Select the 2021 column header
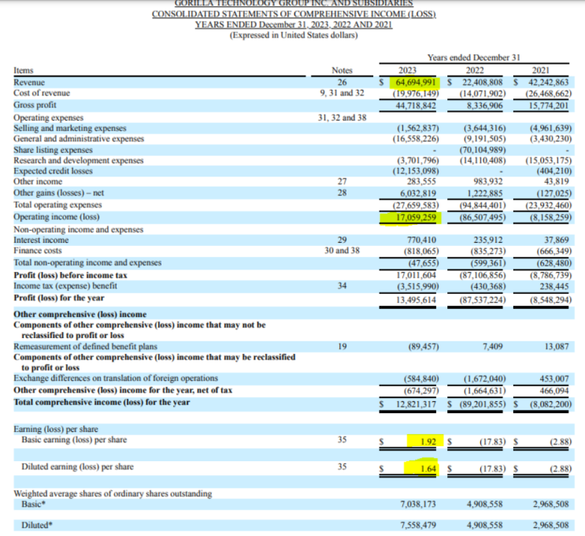Image resolution: width=585 pixels, height=536 pixels. coord(541,70)
